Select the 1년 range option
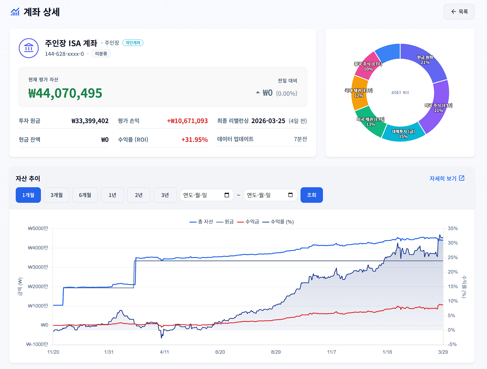The image size is (487, 369). point(112,195)
